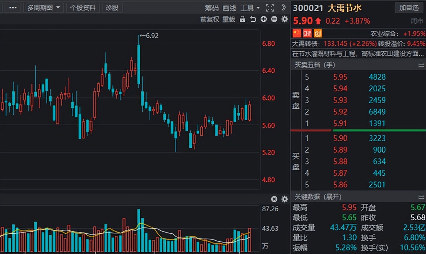The height and width of the screenshot is (254, 426).
Task: Click the 加自选 button
Action: (x=409, y=7)
